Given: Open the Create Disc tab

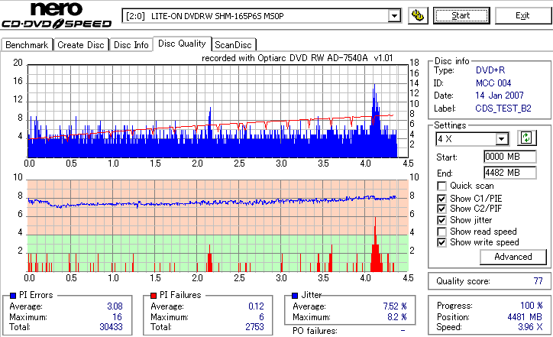Looking at the screenshot, I should pos(81,45).
